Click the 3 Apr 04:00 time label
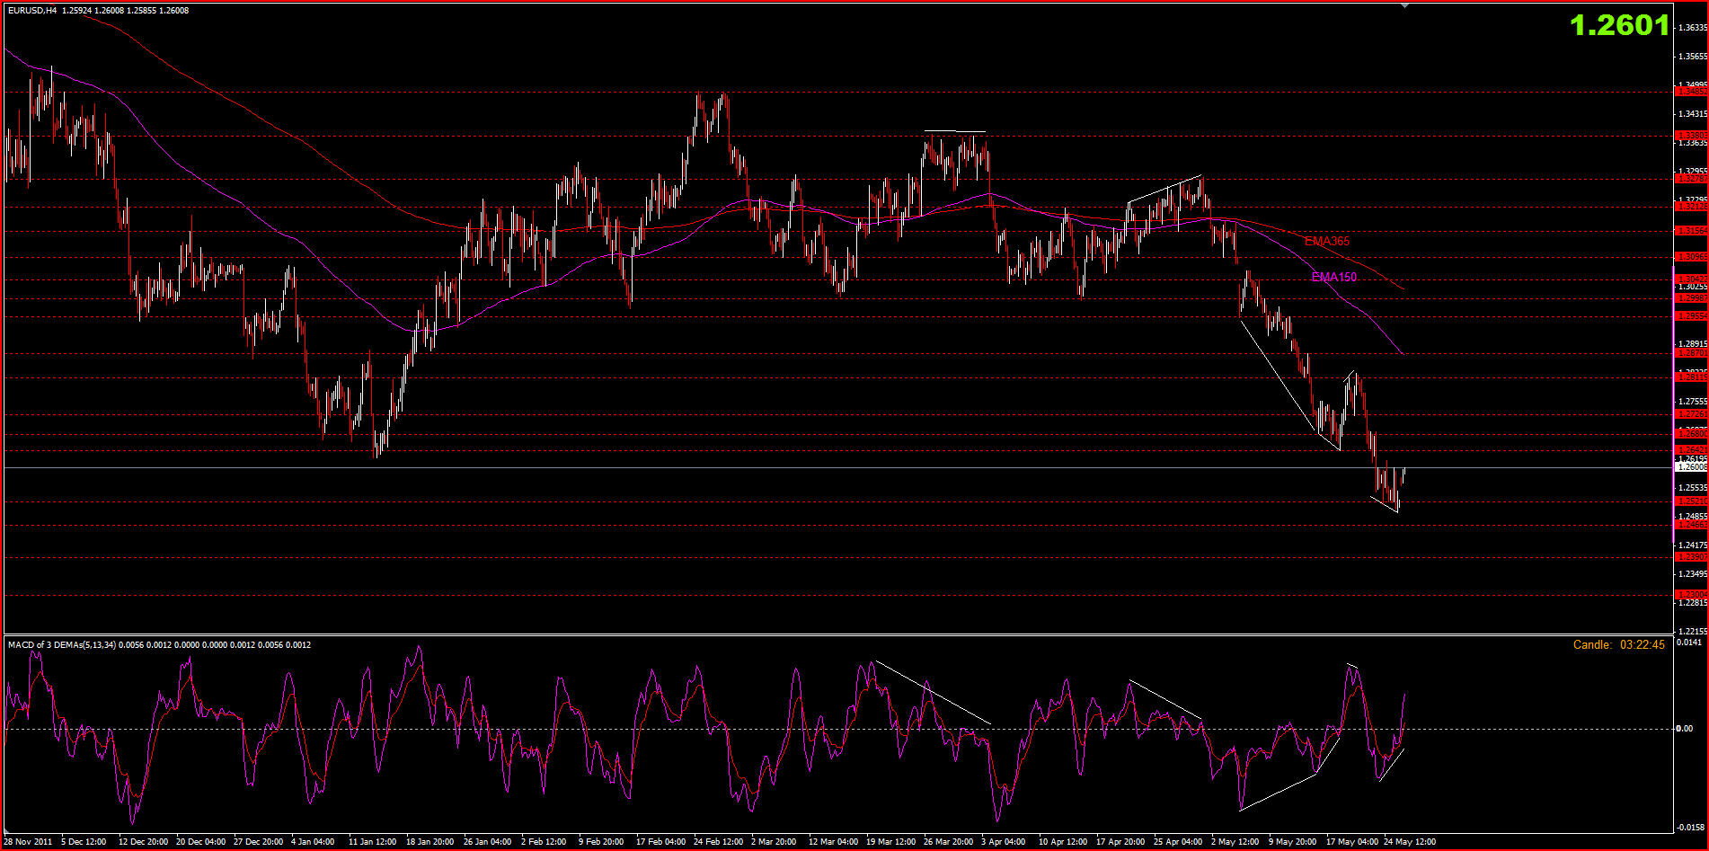Viewport: 1709px width, 851px height. tap(1003, 842)
